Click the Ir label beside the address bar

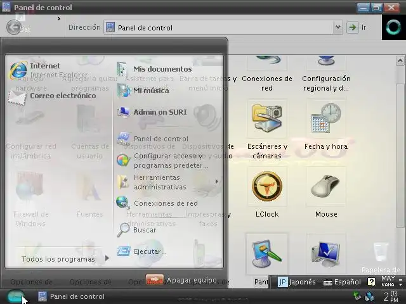[x=363, y=27]
